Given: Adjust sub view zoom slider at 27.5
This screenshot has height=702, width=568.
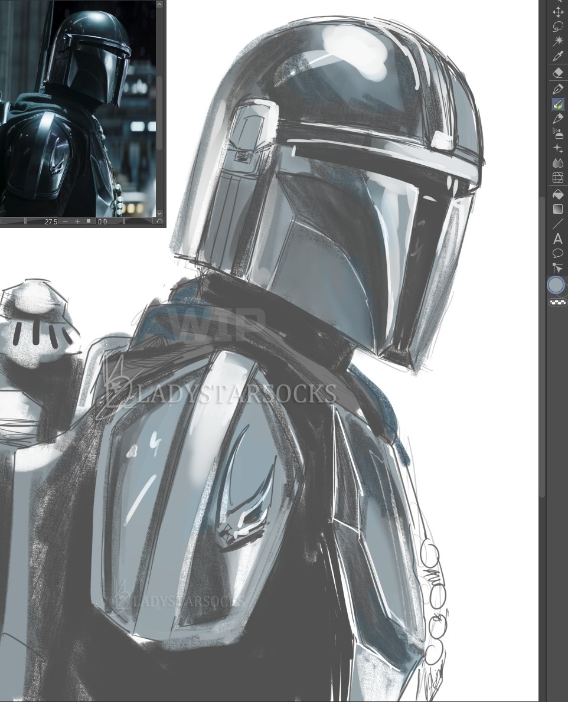Looking at the screenshot, I should (x=29, y=221).
